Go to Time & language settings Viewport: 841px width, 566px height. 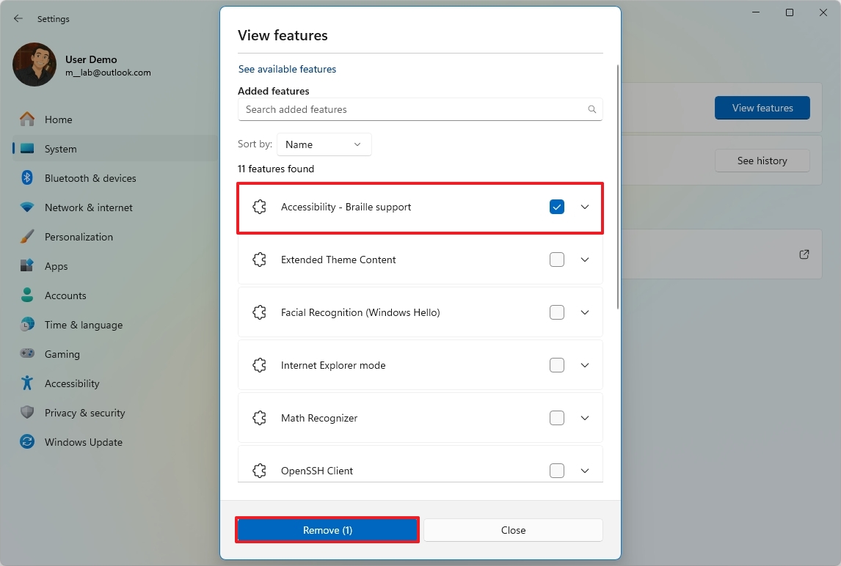tap(83, 325)
